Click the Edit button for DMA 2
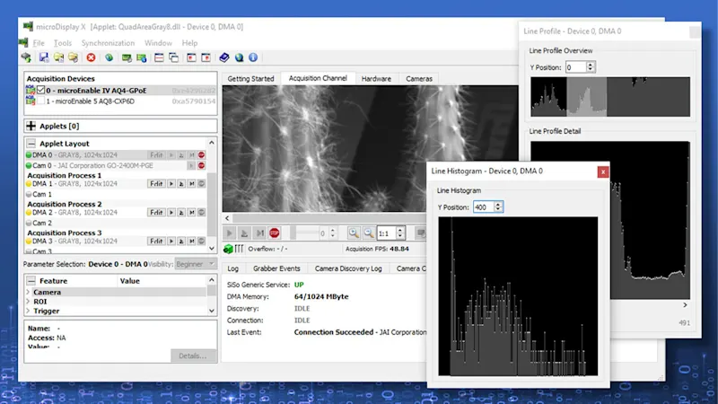718x404 pixels. [x=156, y=213]
